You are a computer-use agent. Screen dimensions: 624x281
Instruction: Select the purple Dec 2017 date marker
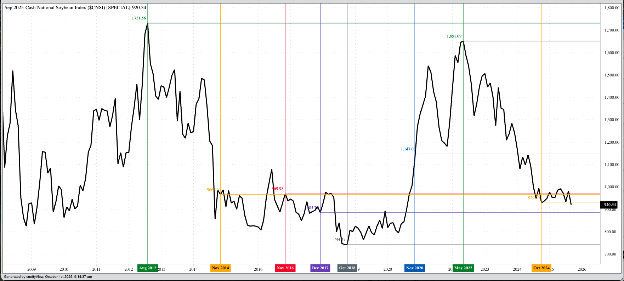click(320, 268)
